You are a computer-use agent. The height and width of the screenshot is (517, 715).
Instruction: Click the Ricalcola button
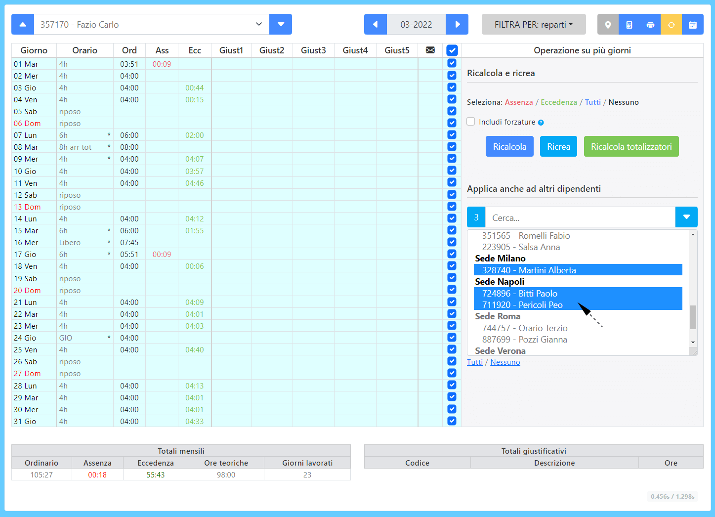coord(509,146)
